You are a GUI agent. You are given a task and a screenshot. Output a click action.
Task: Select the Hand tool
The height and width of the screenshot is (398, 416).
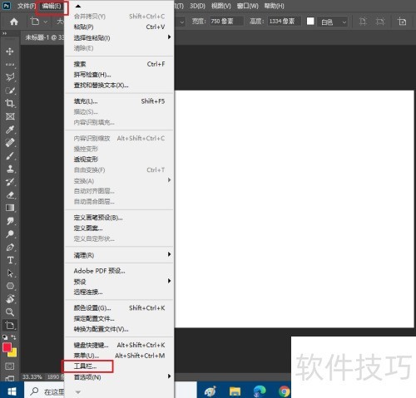10,299
